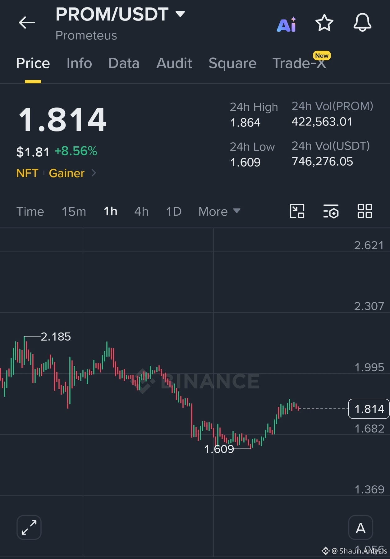Viewport: 390px width, 559px height.
Task: Switch to the Trade-X tab
Action: coord(299,63)
